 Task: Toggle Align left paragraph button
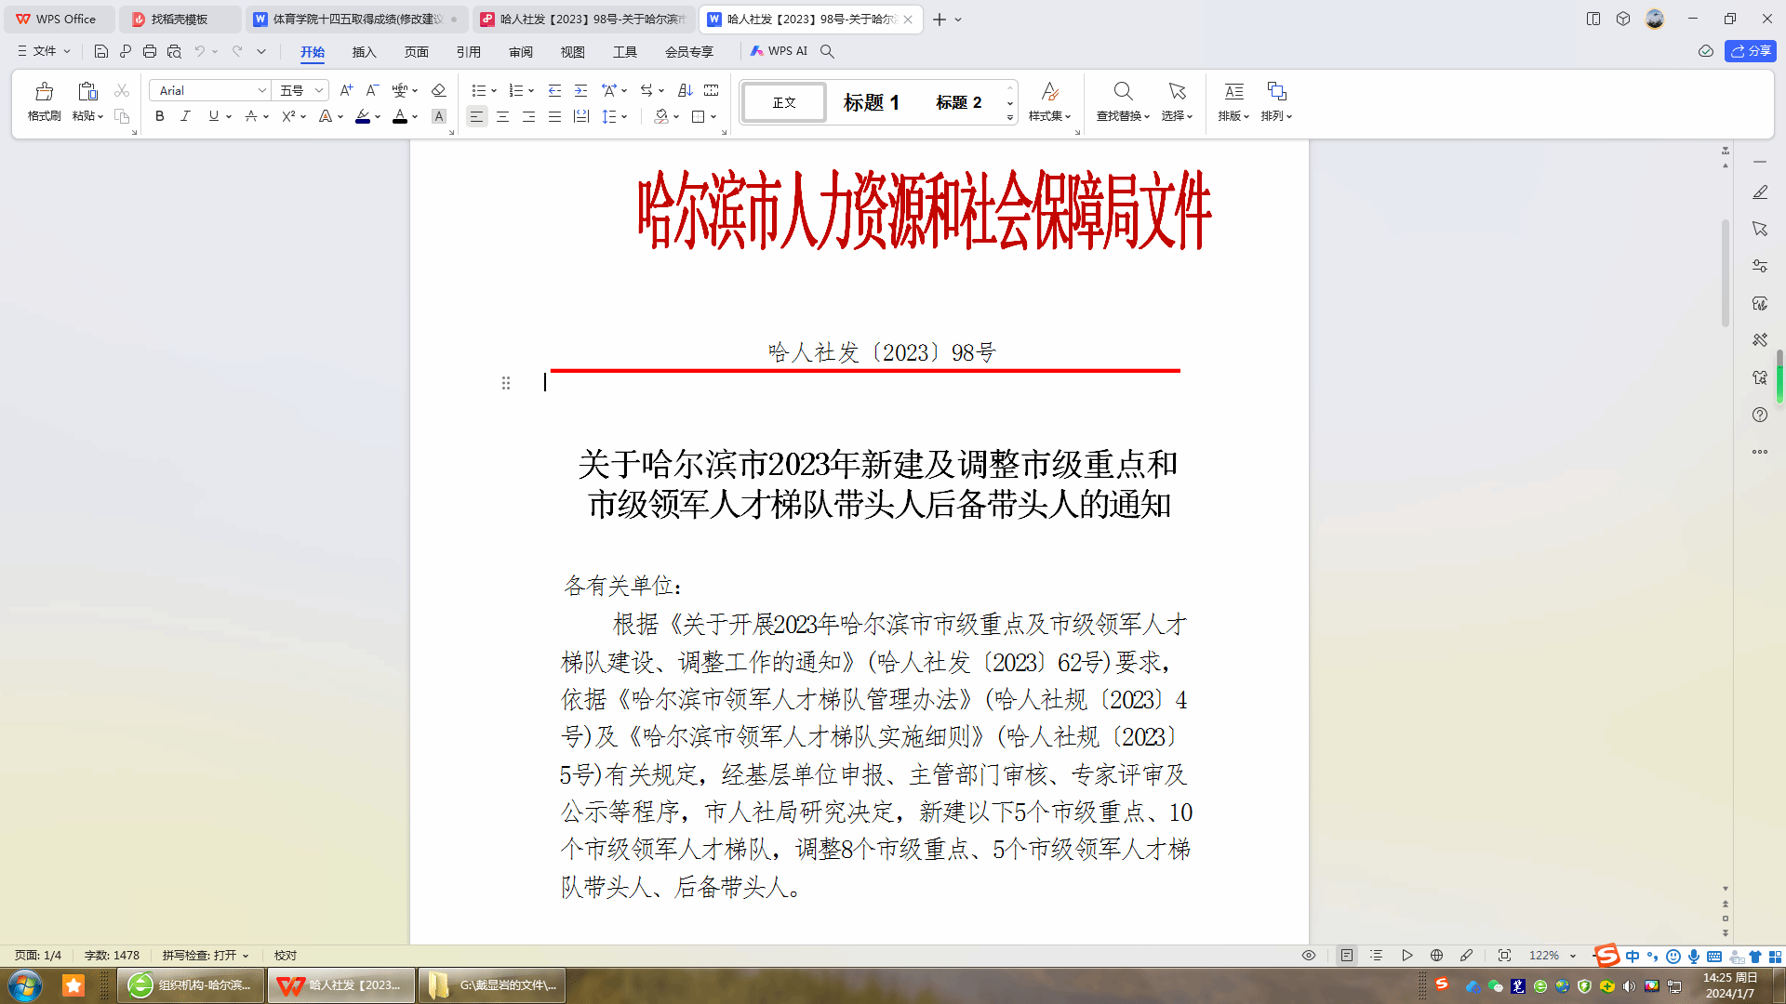pyautogui.click(x=476, y=116)
